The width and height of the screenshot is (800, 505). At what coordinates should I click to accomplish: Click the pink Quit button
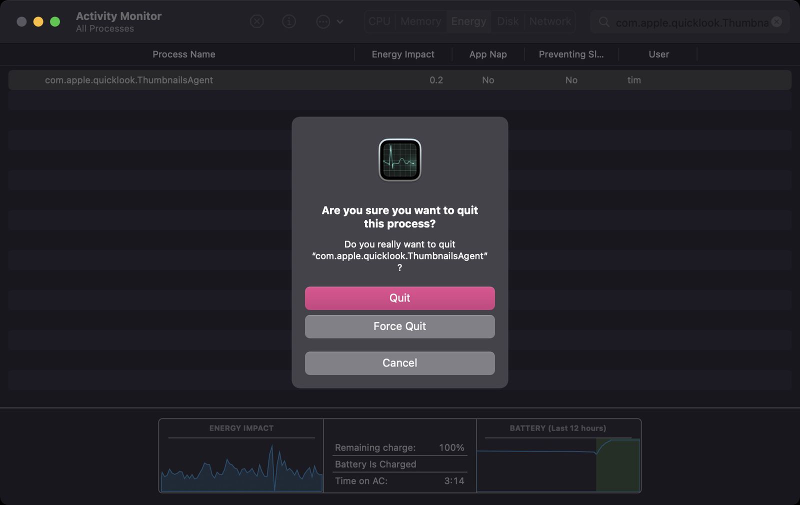[x=400, y=298]
